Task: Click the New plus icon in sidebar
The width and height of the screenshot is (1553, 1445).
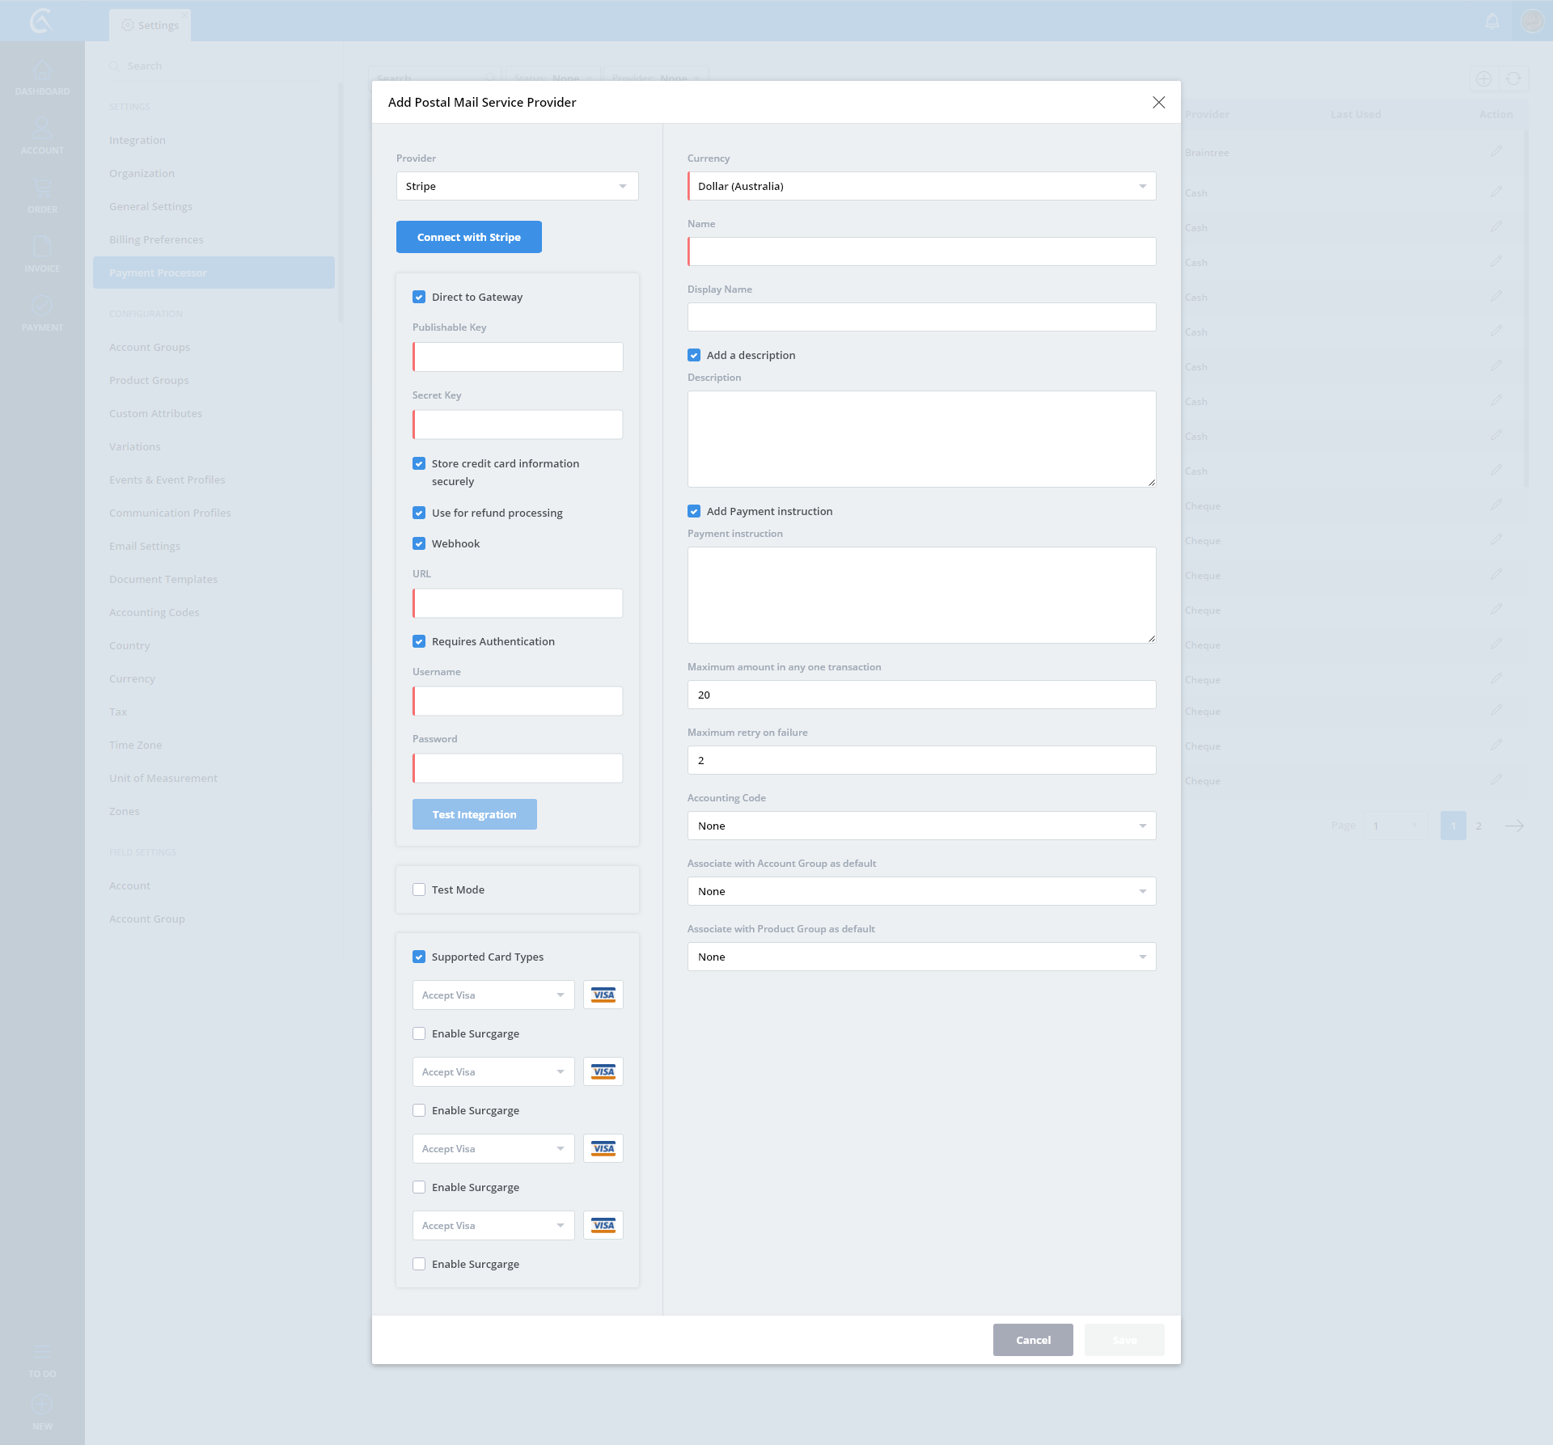Action: [x=42, y=1405]
